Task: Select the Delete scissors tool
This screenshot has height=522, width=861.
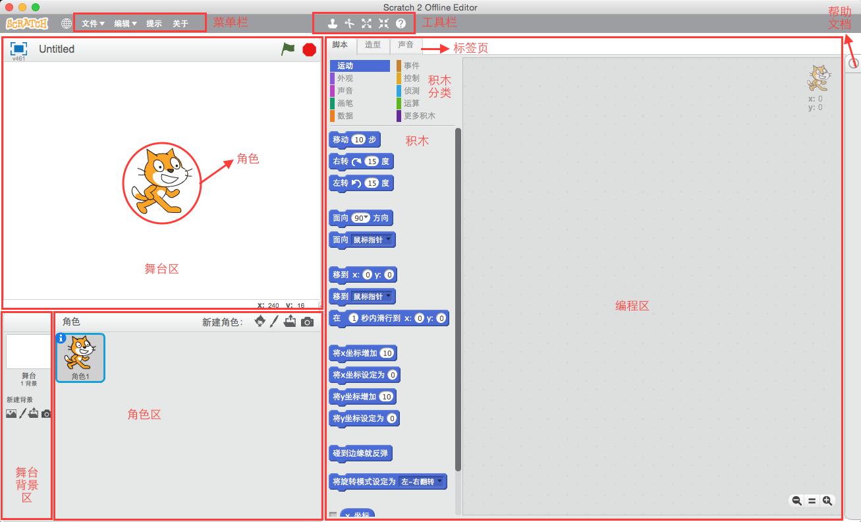Action: coord(349,24)
